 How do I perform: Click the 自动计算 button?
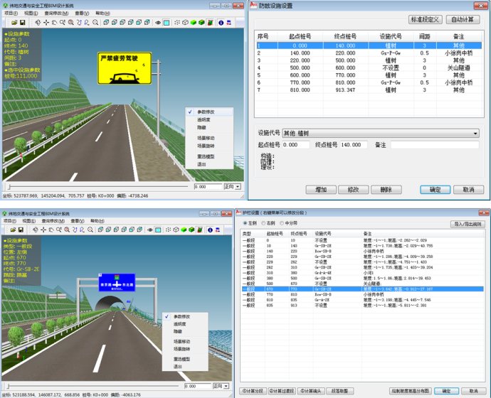pyautogui.click(x=465, y=19)
